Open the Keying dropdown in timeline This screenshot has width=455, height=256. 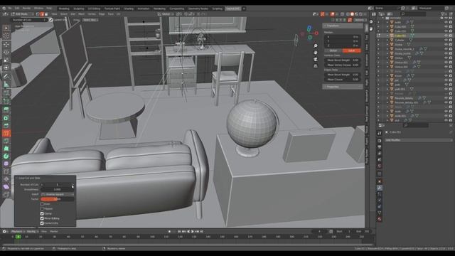(32, 231)
